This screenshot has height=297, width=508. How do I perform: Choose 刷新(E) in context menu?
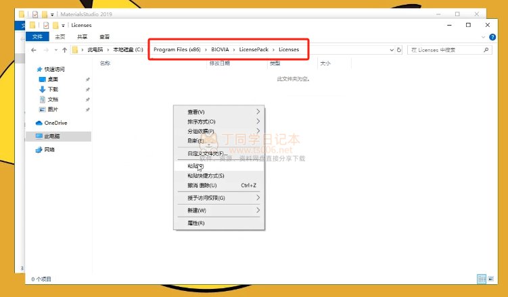pos(219,140)
